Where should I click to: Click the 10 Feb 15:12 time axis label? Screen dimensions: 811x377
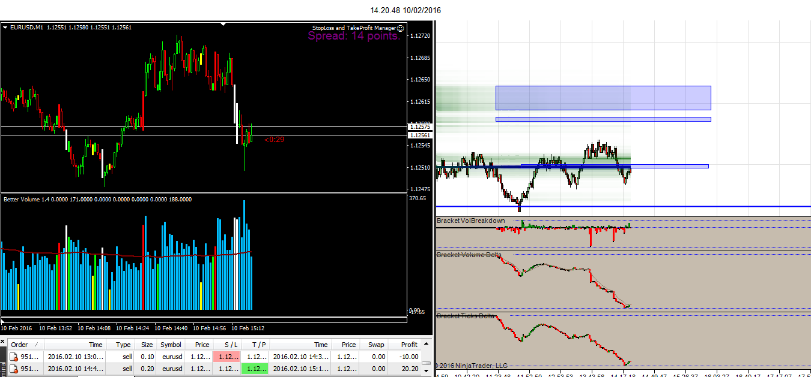pos(248,328)
